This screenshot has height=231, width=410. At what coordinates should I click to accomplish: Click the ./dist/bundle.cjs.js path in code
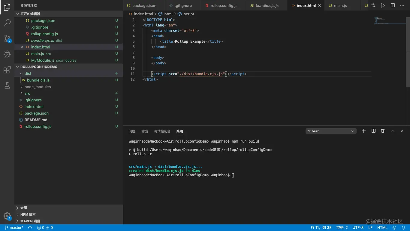201,74
